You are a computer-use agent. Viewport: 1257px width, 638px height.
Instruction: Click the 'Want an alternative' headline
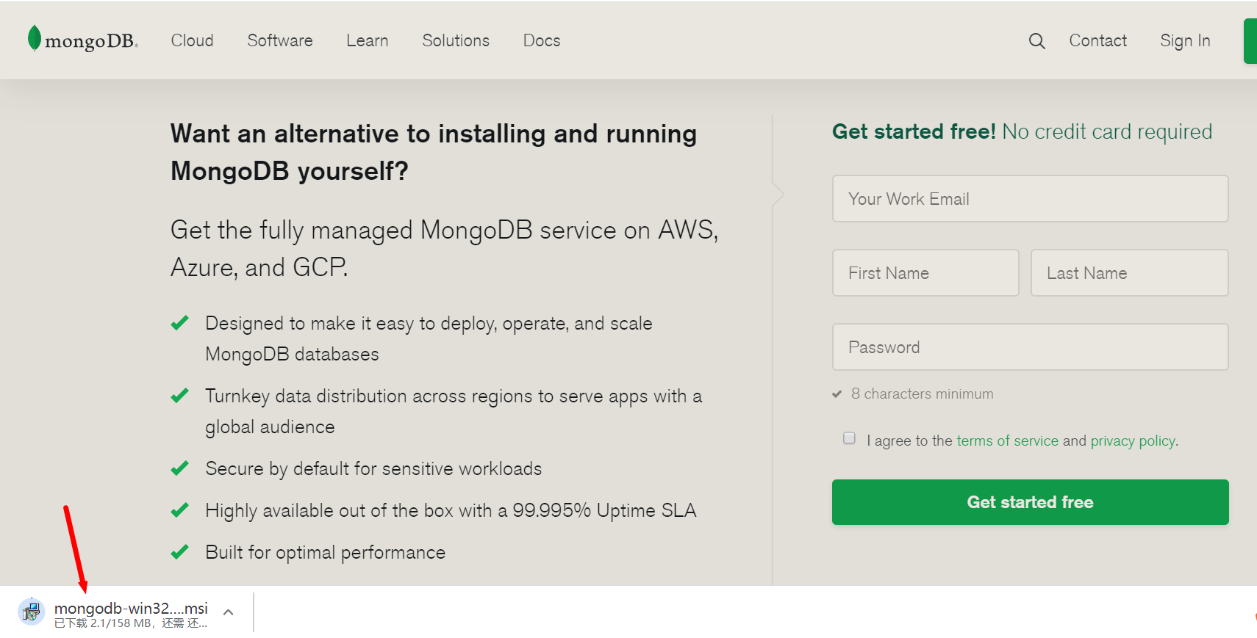click(434, 152)
